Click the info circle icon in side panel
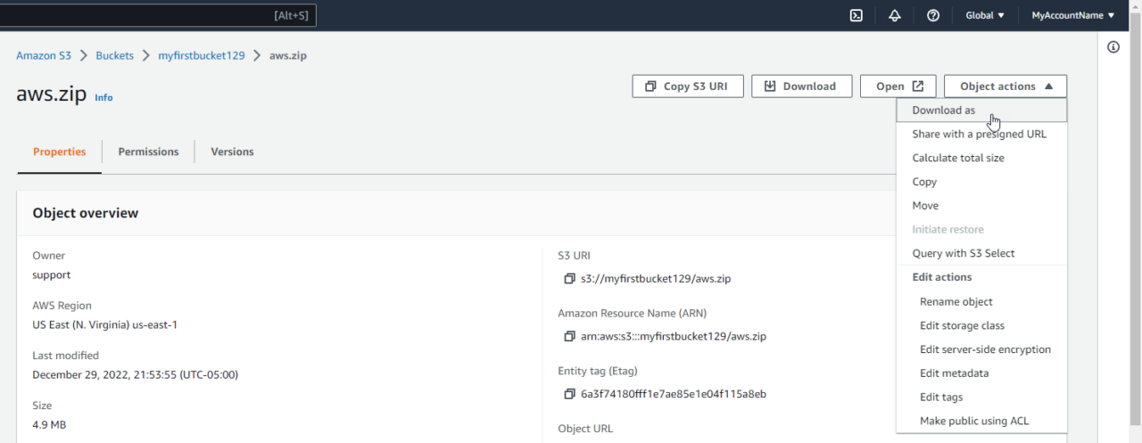This screenshot has width=1142, height=443. pyautogui.click(x=1113, y=47)
